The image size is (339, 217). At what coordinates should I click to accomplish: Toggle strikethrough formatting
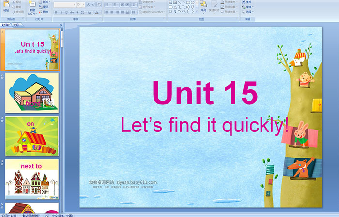click(72, 12)
